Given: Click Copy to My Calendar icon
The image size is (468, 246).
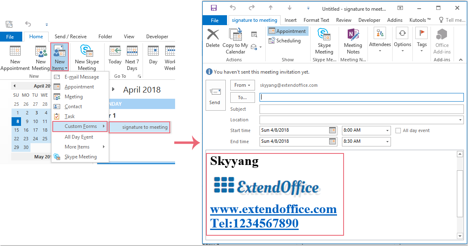Looking at the screenshot, I should (236, 34).
